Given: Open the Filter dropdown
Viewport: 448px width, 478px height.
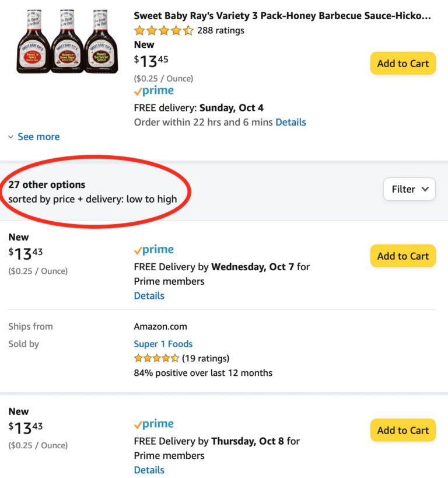Looking at the screenshot, I should pyautogui.click(x=409, y=189).
